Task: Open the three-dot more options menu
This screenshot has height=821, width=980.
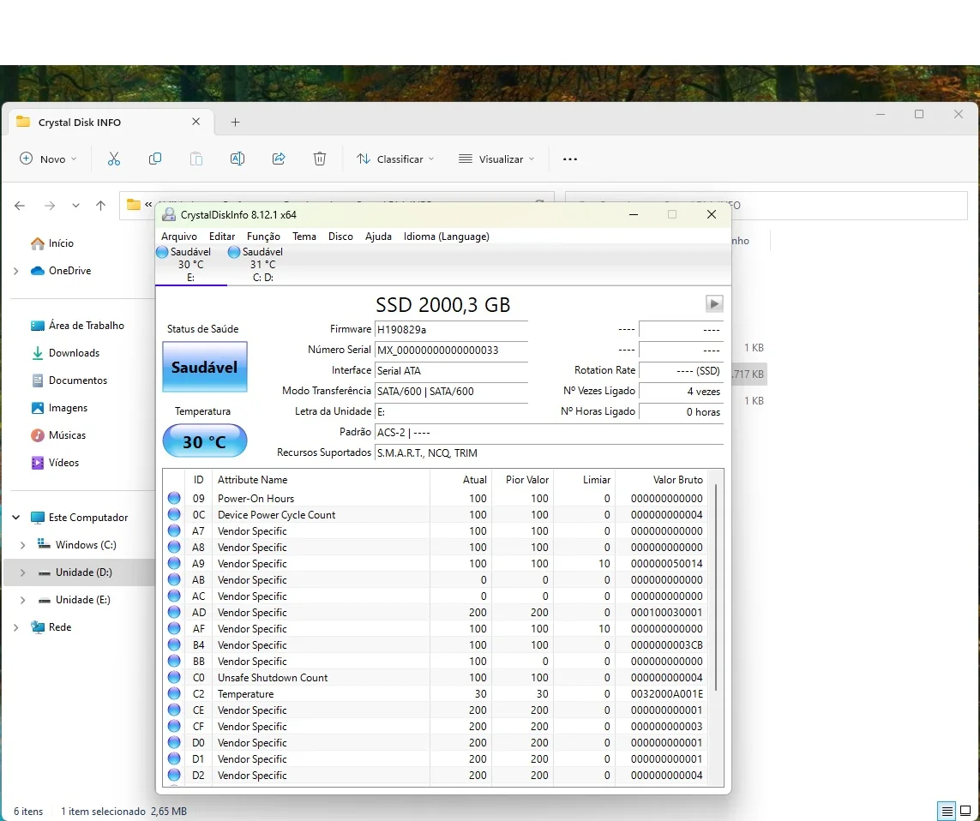Action: (570, 159)
